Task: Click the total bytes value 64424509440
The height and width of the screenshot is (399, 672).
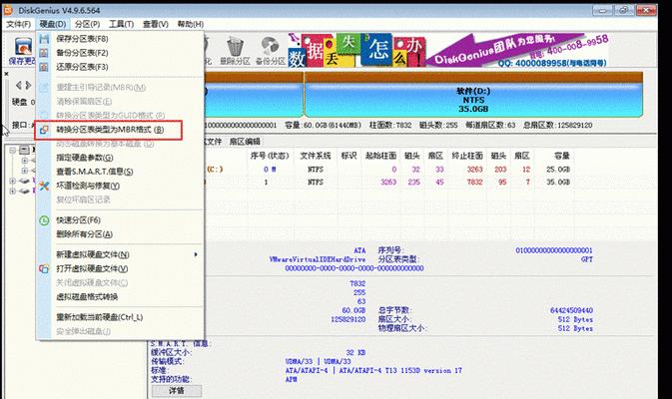Action: [x=571, y=310]
